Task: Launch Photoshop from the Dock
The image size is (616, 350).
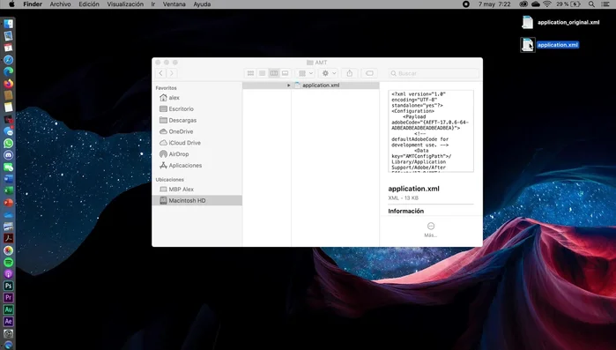Action: (8, 286)
